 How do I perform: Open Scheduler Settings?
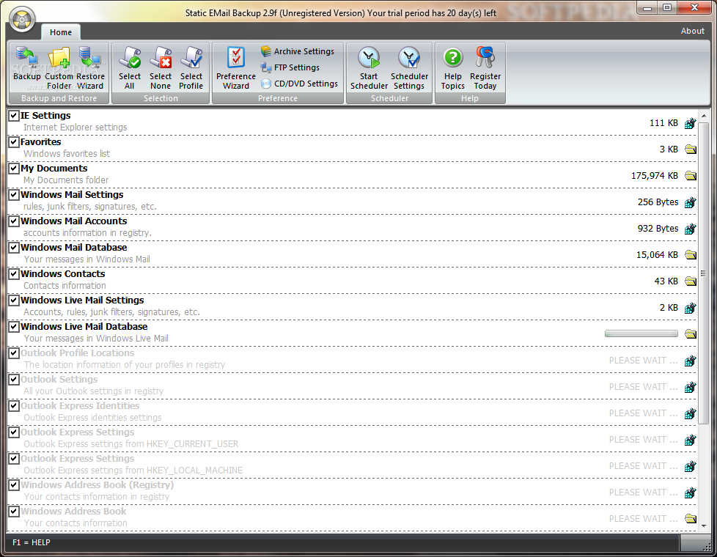[409, 67]
